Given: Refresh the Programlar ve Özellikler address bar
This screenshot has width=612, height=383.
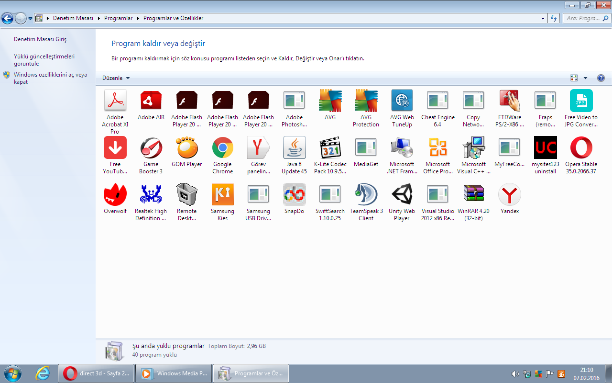Looking at the screenshot, I should pyautogui.click(x=554, y=18).
